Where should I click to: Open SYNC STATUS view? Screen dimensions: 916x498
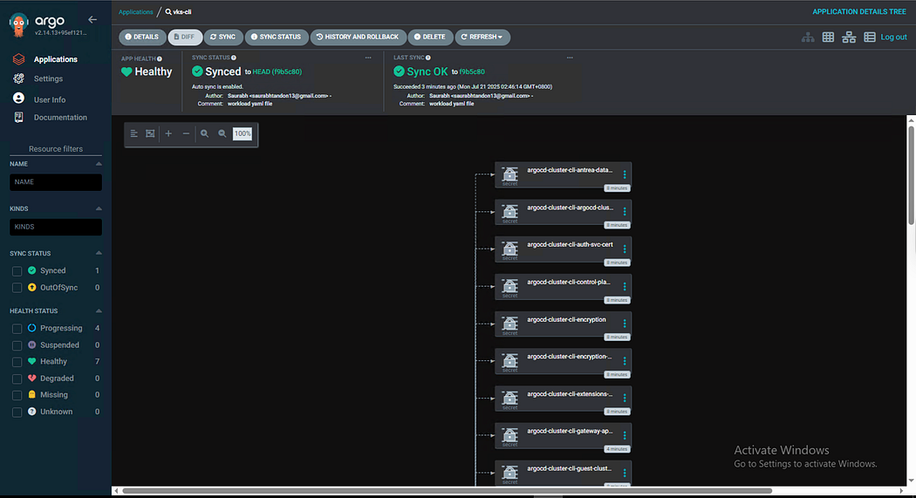point(277,37)
